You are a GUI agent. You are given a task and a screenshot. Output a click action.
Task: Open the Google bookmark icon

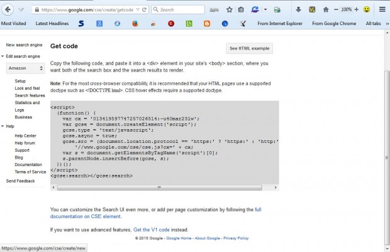(99, 24)
